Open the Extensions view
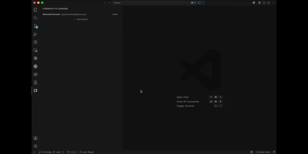 pyautogui.click(x=35, y=42)
